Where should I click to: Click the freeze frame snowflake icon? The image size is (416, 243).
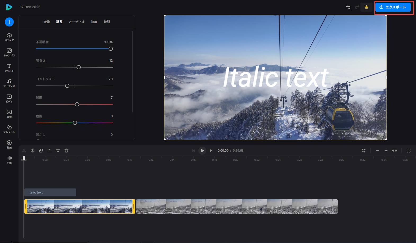point(33,151)
